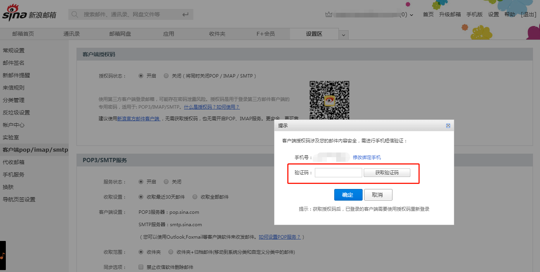Select 授权码状态 关闭 radio button
This screenshot has height=272, width=540.
166,76
